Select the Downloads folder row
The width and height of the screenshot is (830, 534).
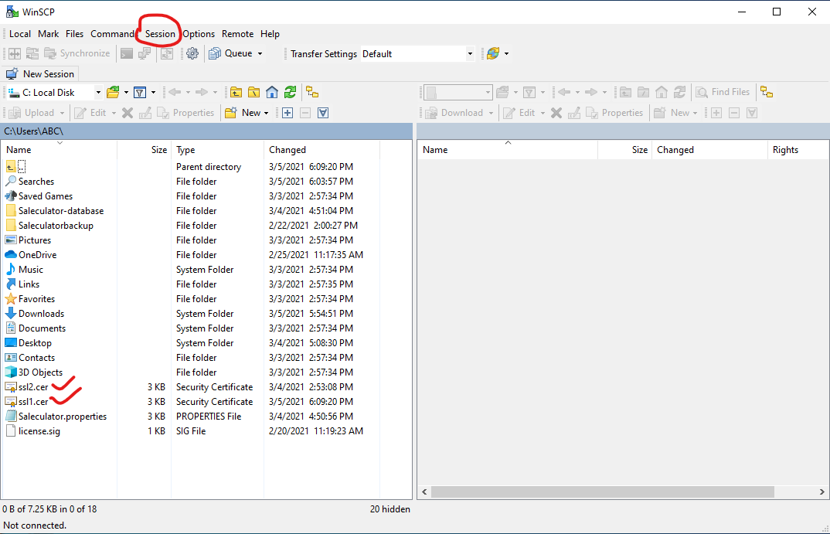pos(191,314)
